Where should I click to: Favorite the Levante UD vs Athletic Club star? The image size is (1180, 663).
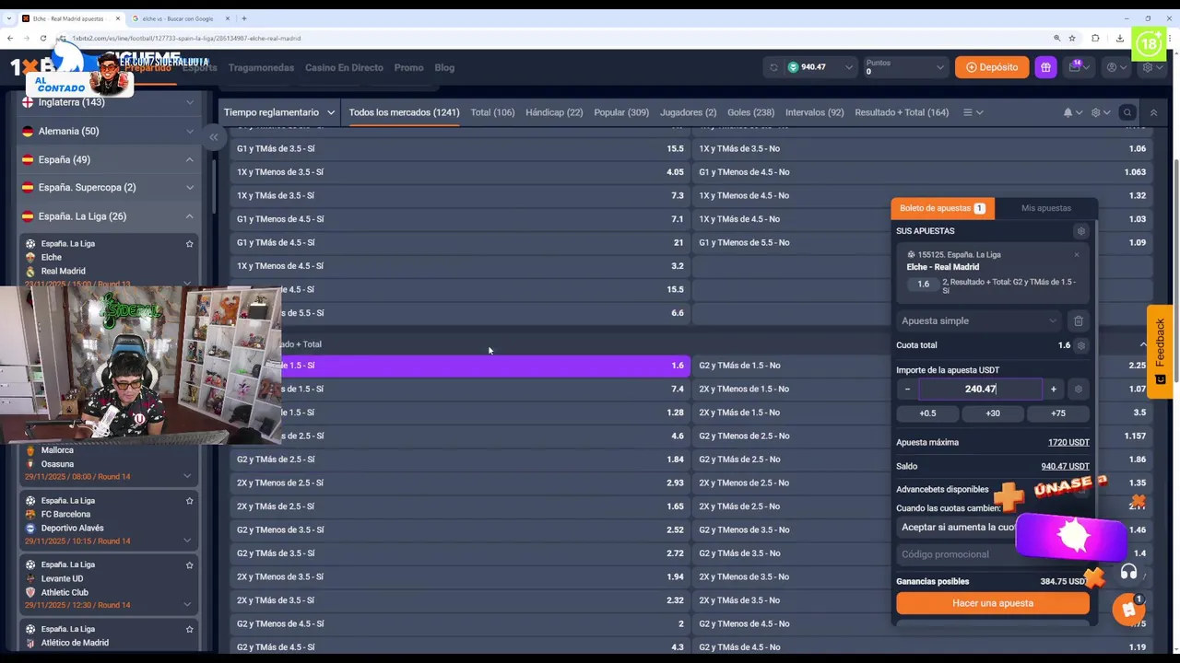click(190, 564)
